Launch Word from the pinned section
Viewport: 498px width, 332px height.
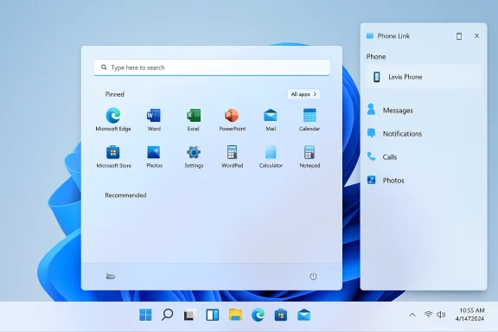[x=154, y=119]
